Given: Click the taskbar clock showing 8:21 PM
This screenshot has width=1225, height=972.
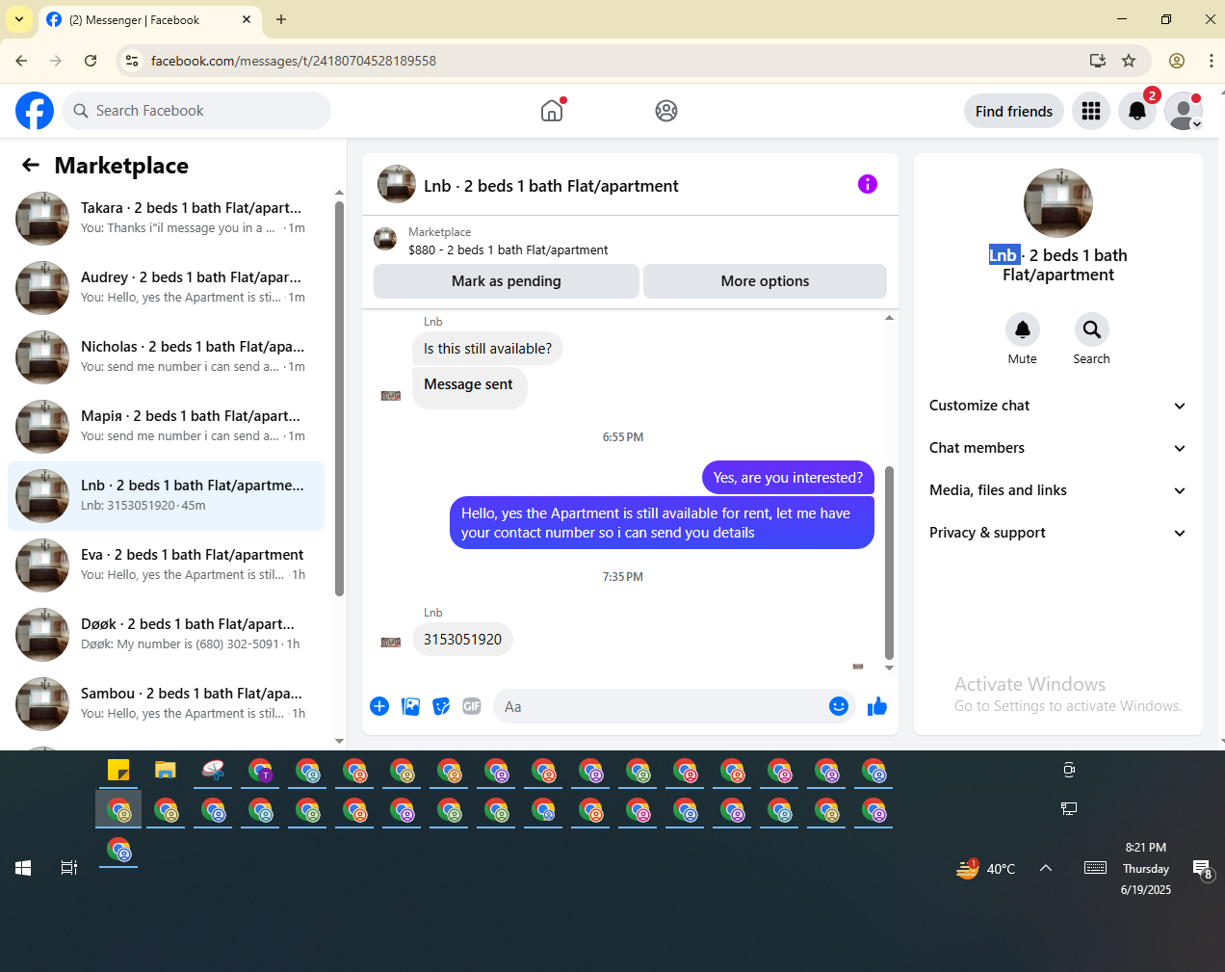Looking at the screenshot, I should point(1146,868).
